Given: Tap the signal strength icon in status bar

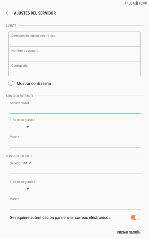Looking at the screenshot, I should (x=124, y=3).
